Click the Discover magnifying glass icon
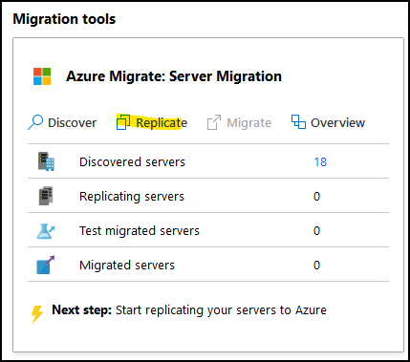410x362 pixels. tap(35, 122)
